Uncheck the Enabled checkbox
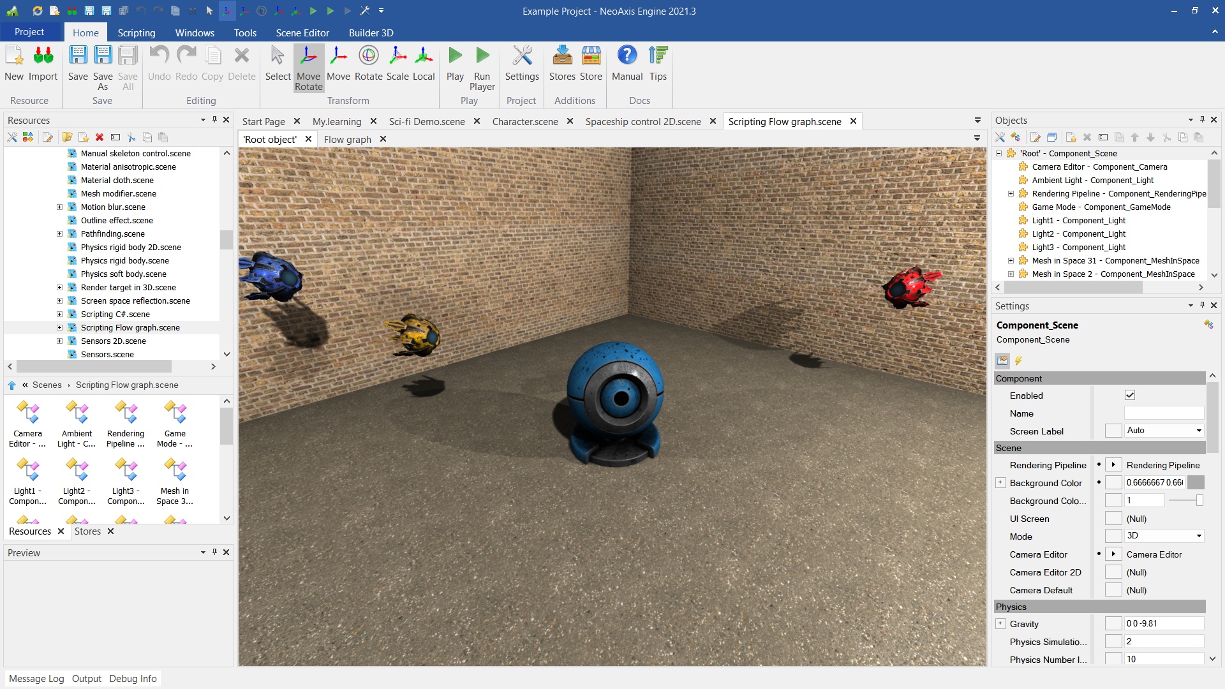This screenshot has height=689, width=1225. coord(1130,396)
